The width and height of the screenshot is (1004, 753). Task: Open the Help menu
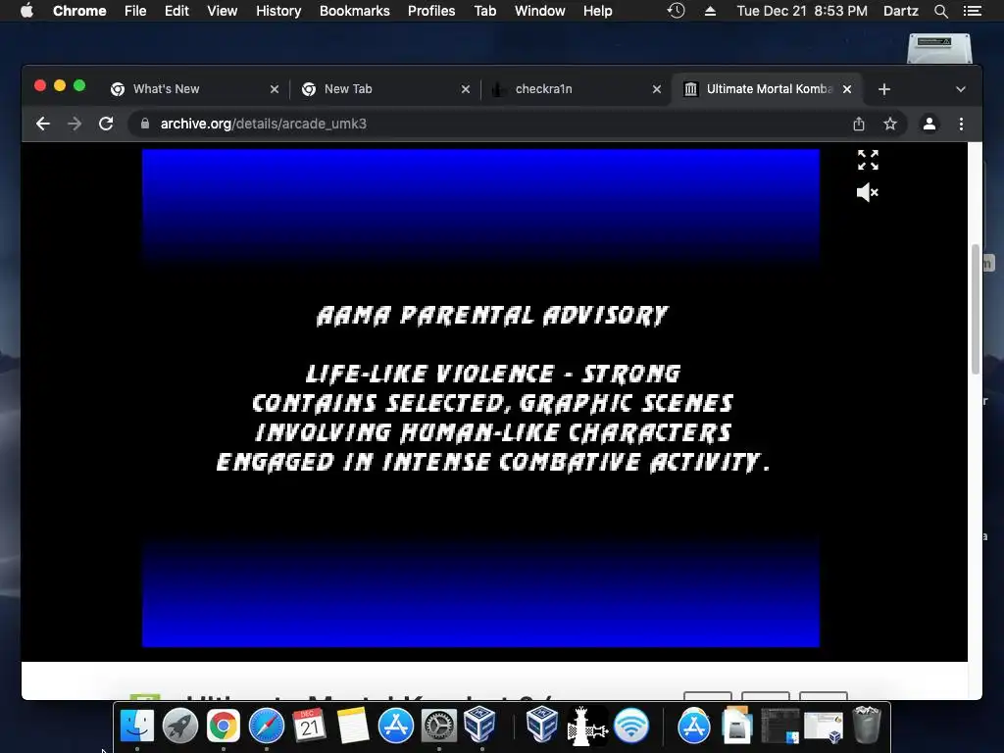[x=597, y=11]
